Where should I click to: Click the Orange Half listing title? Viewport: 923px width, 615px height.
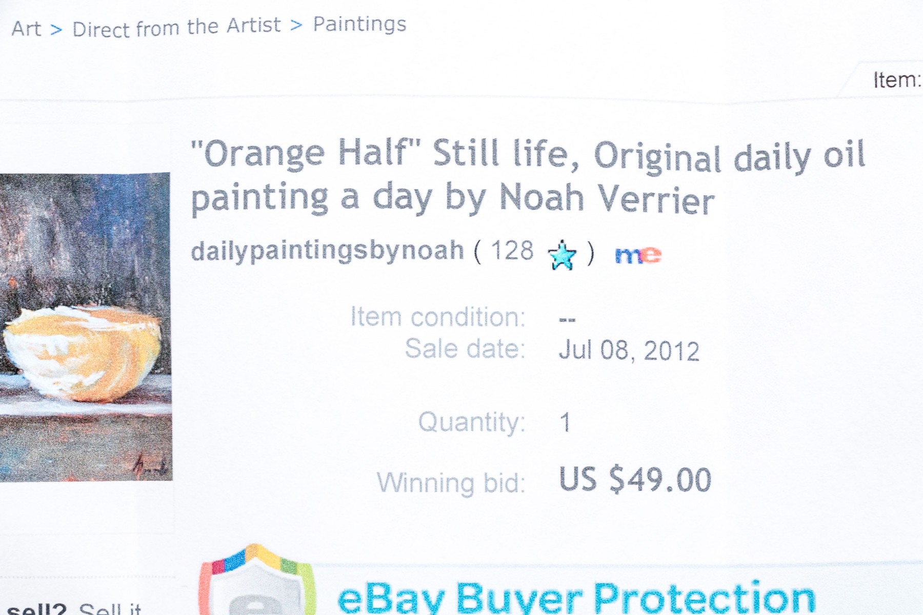coord(528,177)
